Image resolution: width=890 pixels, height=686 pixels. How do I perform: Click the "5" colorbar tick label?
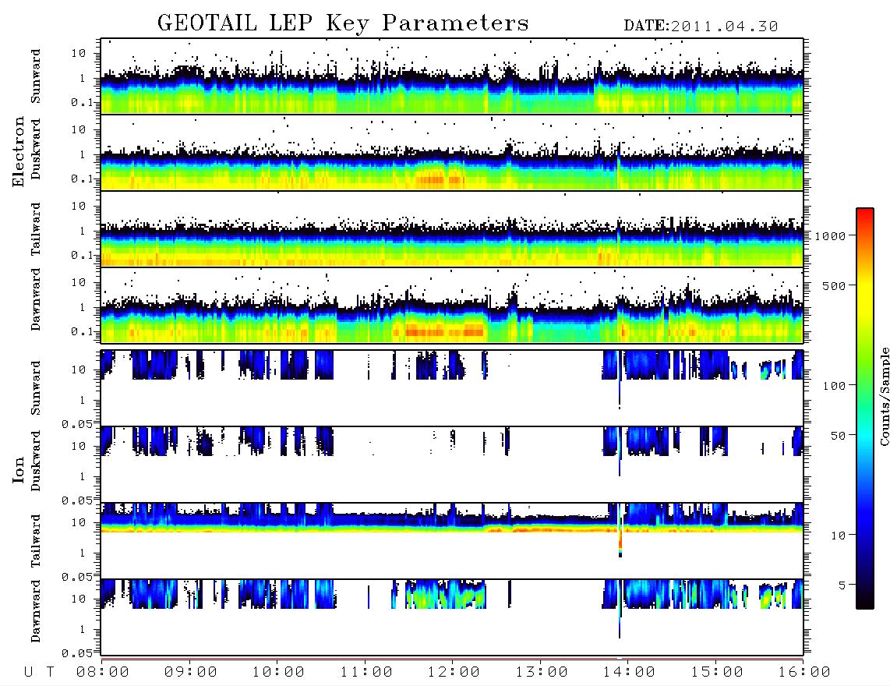coord(842,585)
